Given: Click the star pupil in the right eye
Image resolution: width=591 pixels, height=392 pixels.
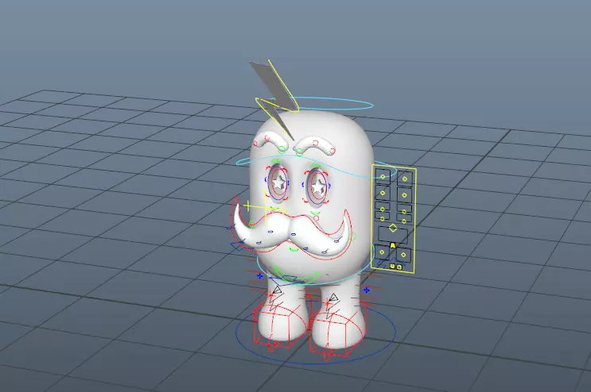Looking at the screenshot, I should 318,186.
